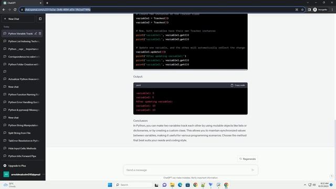Viewport: 336px width, 189px height.
Task: Open the Microsoft Store taskbar icon
Action: coord(187,185)
